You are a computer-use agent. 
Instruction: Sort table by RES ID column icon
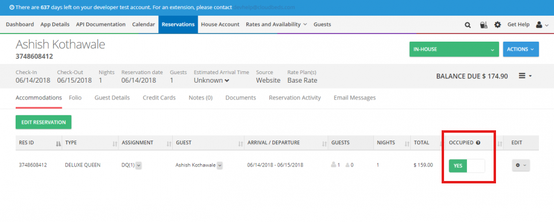pos(58,144)
